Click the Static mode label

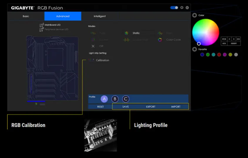(136, 33)
